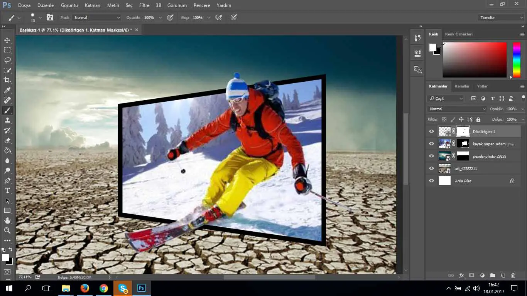
Task: Hide the Dikdörtgen 1 layer
Action: (431, 131)
